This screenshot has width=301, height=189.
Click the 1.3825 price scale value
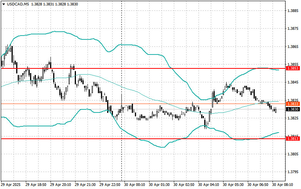293,118
